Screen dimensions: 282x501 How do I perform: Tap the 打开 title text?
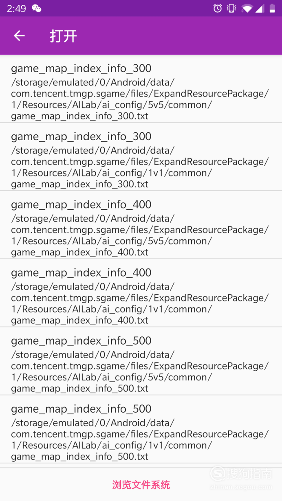pos(63,36)
